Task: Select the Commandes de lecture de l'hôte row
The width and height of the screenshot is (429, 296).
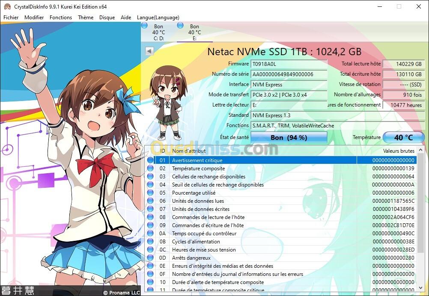Action: point(282,217)
